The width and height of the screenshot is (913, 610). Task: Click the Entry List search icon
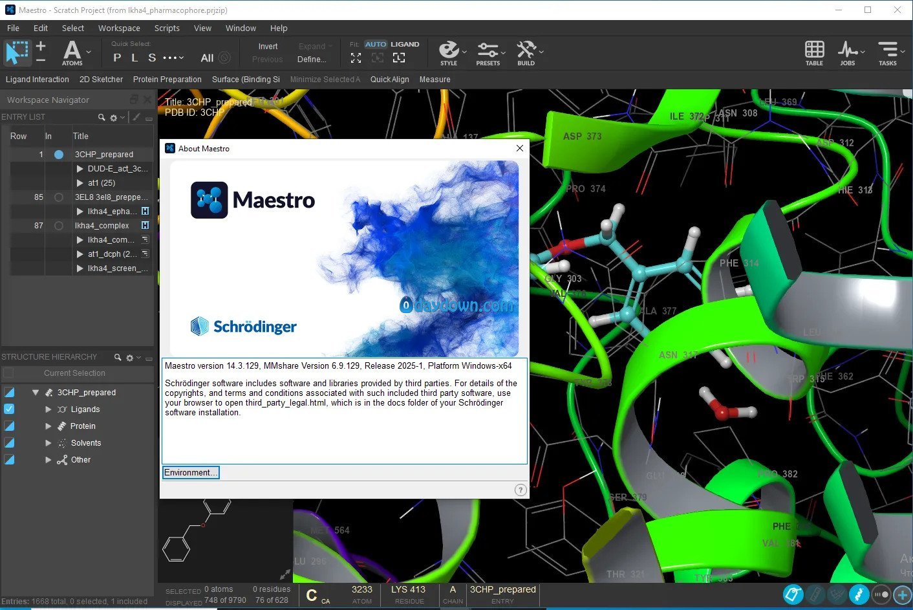[x=102, y=117]
